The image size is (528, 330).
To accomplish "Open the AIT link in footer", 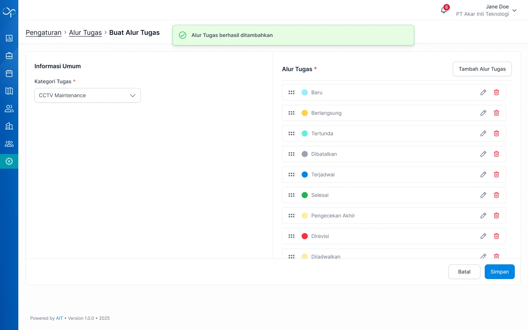I will 59,318.
